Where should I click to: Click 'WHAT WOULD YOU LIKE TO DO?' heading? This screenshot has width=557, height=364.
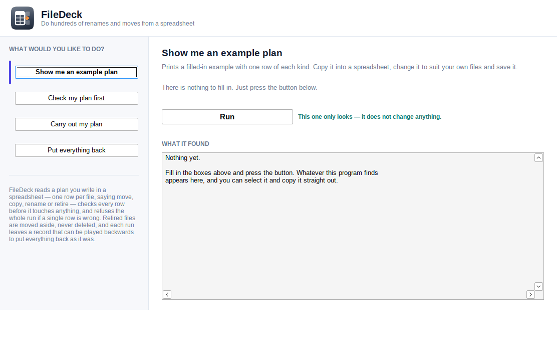[57, 49]
